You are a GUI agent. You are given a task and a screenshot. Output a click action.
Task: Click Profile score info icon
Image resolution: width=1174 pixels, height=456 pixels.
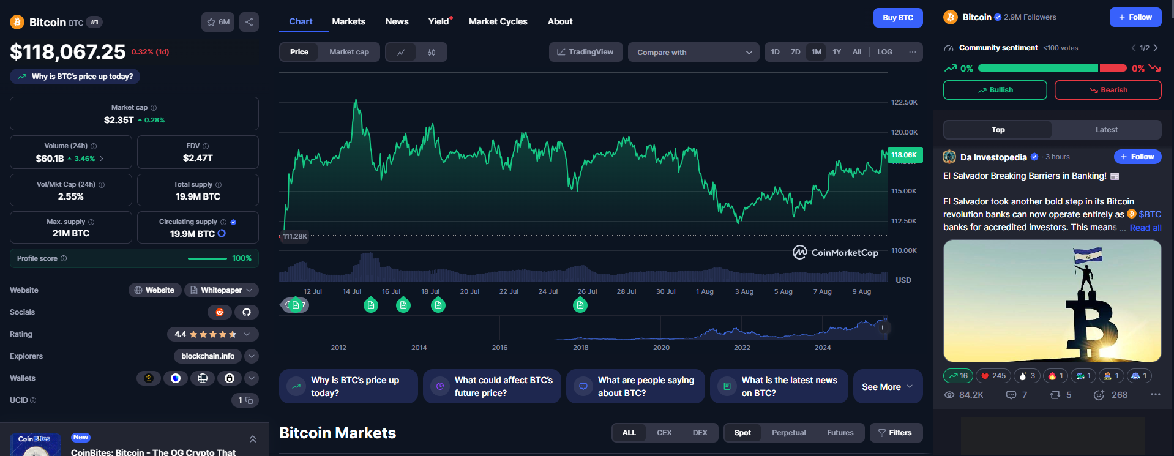tap(64, 258)
